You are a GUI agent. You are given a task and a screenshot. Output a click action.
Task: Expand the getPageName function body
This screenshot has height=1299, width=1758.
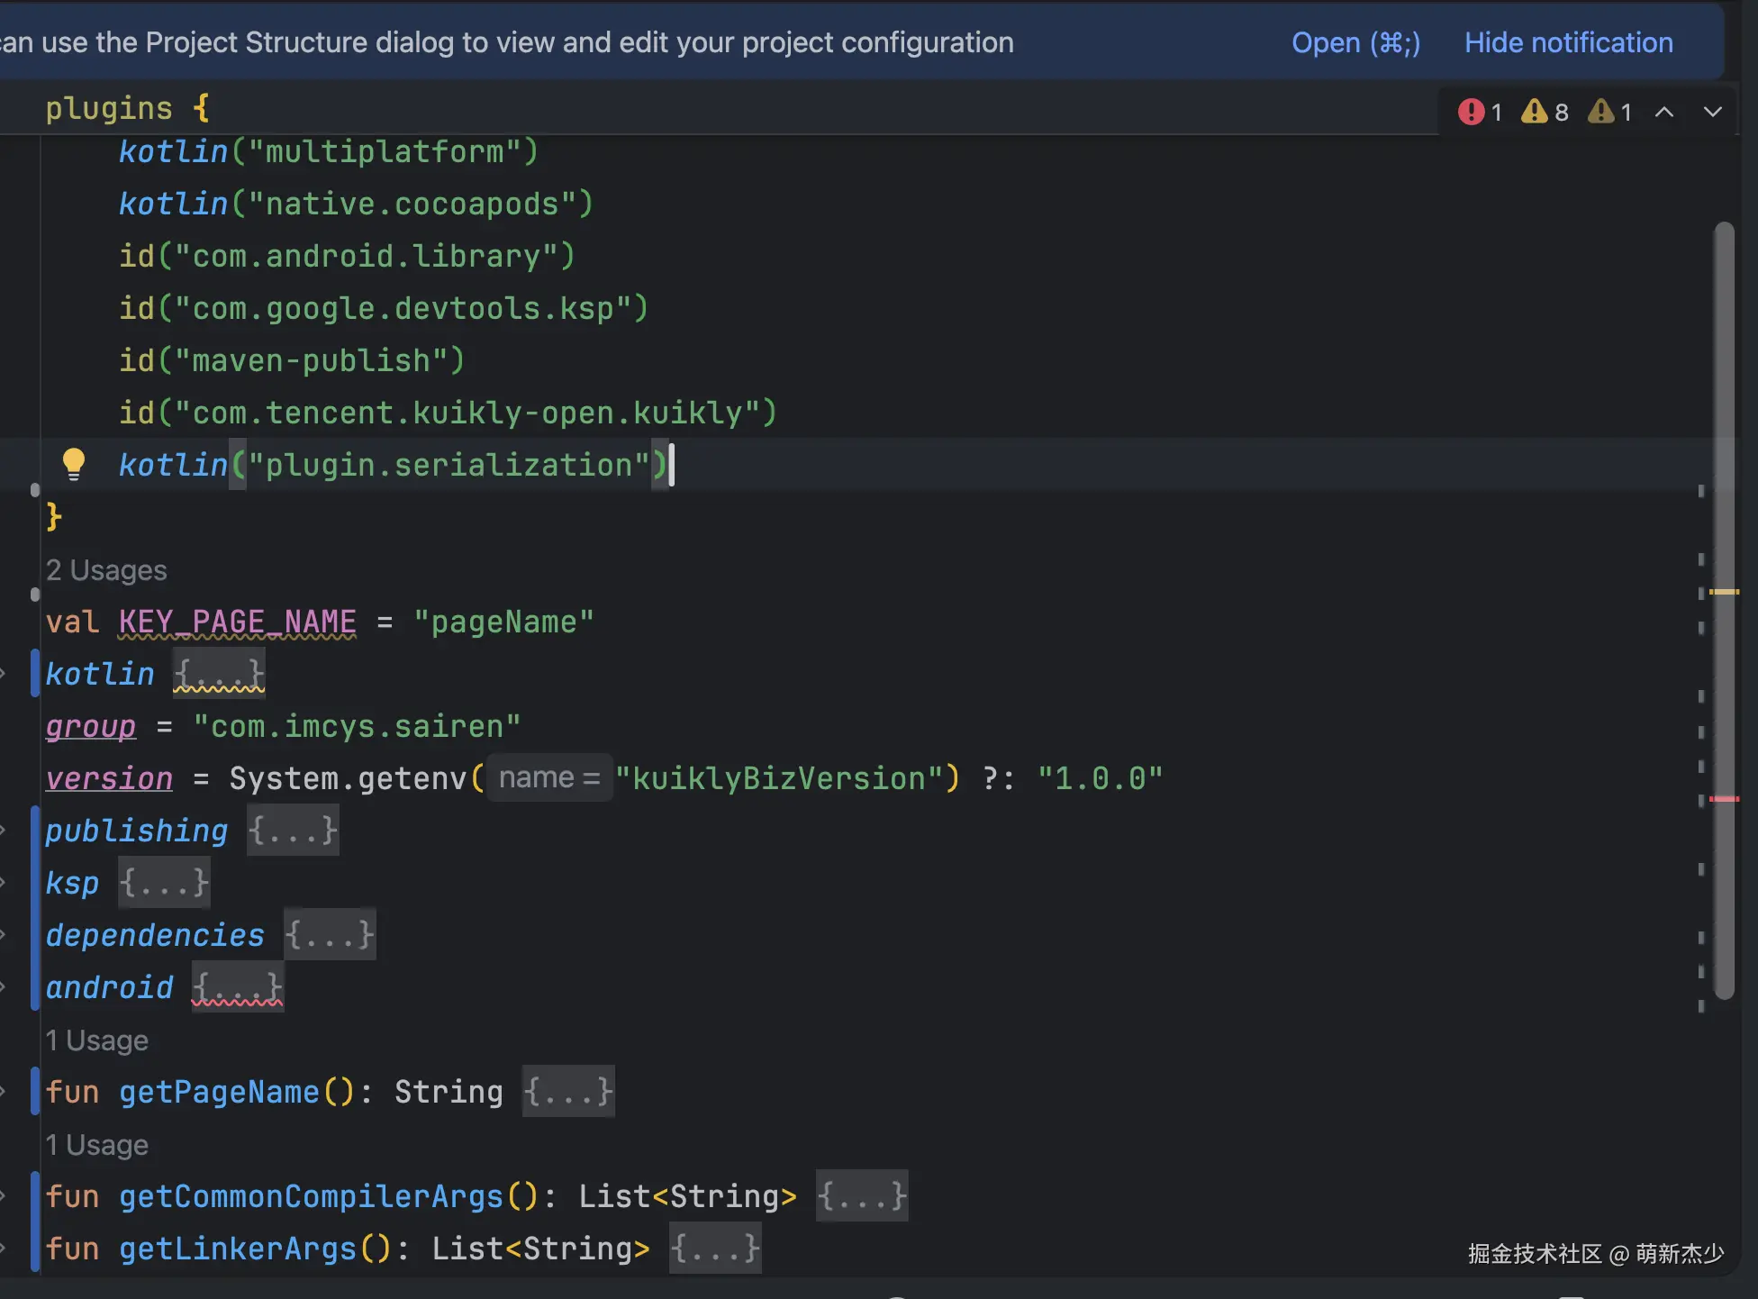pos(568,1091)
